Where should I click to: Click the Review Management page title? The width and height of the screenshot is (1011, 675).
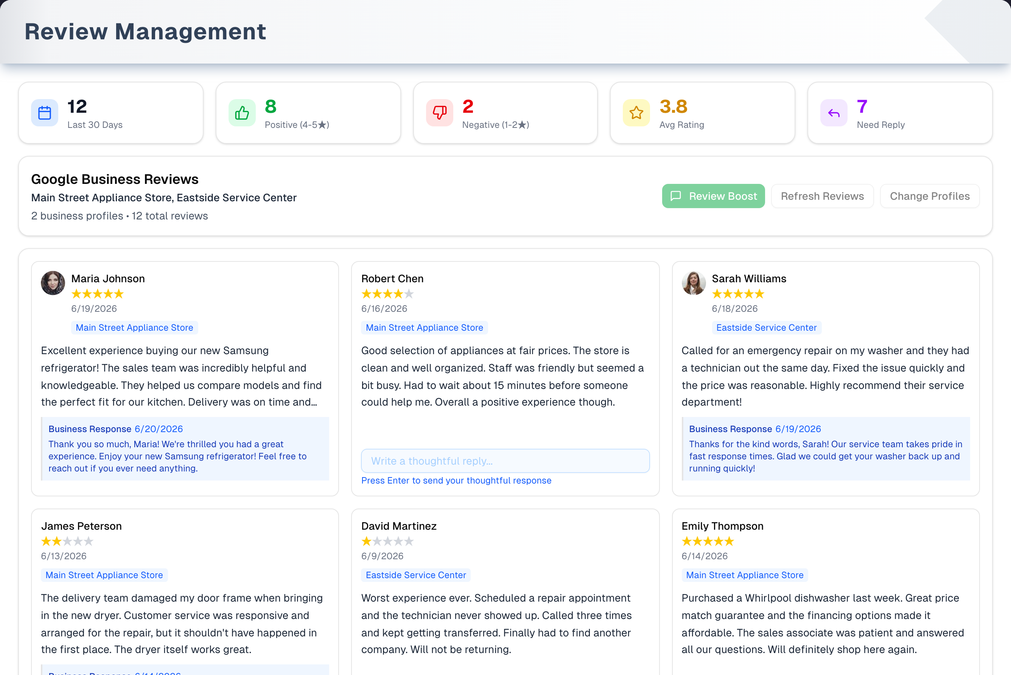145,31
